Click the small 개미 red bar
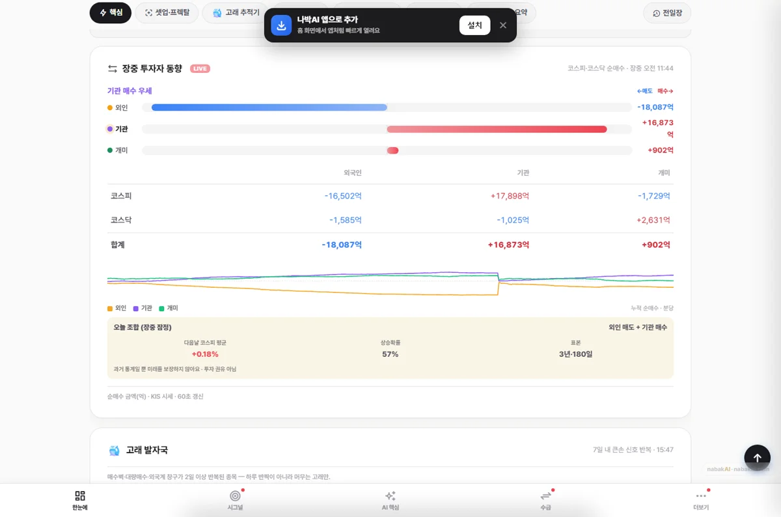 pyautogui.click(x=392, y=150)
